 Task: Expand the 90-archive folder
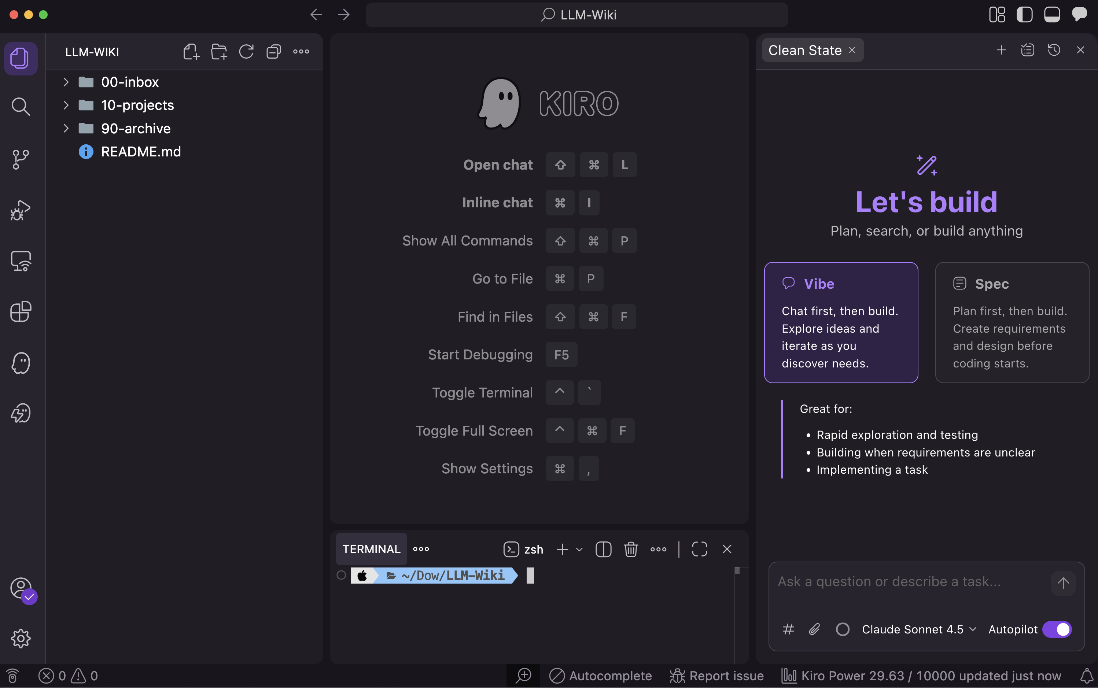(x=184, y=128)
